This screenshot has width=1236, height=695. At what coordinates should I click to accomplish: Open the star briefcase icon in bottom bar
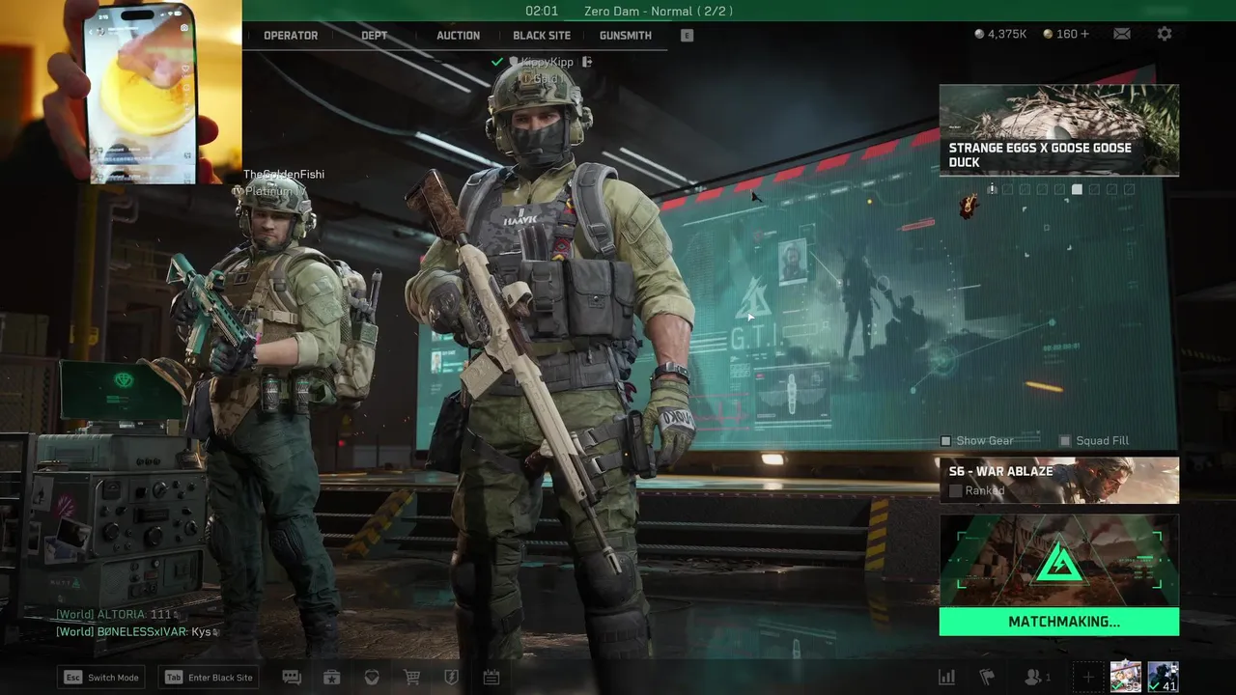(331, 678)
